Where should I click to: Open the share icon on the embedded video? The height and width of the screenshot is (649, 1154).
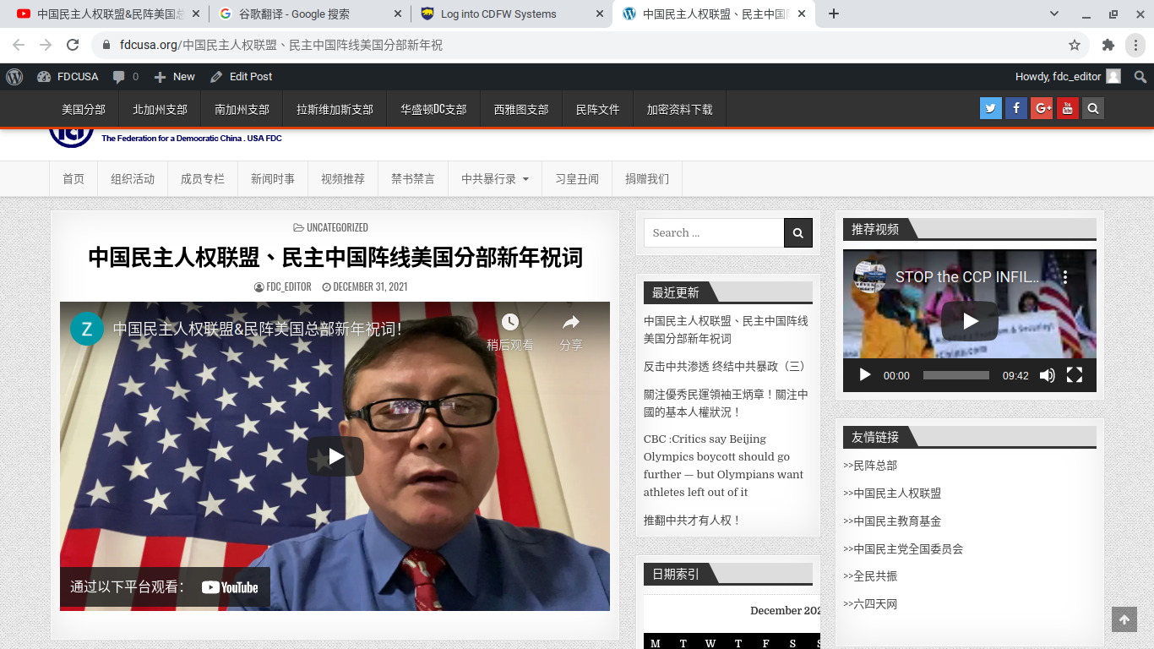[572, 323]
